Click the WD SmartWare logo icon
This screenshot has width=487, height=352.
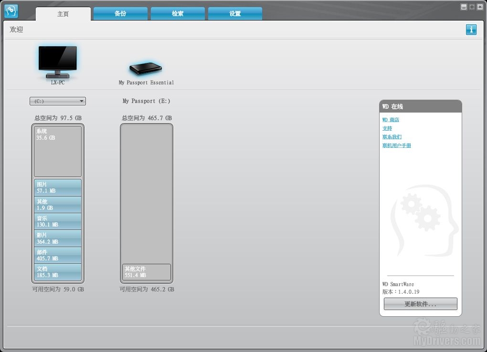pyautogui.click(x=11, y=11)
